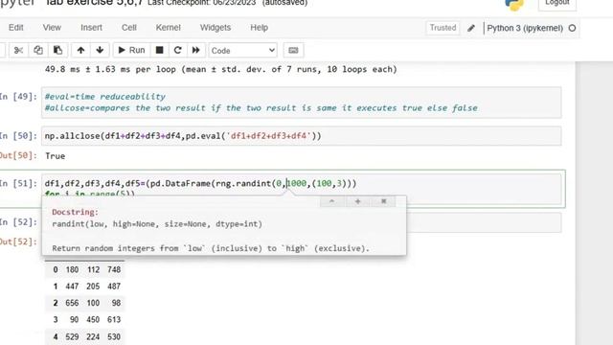This screenshot has width=613, height=345.
Task: Run the current cell
Action: click(x=131, y=50)
